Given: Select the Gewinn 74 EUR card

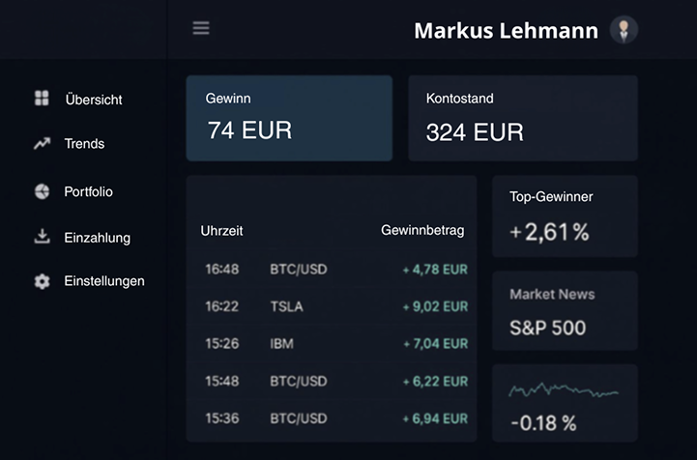Looking at the screenshot, I should tap(289, 118).
